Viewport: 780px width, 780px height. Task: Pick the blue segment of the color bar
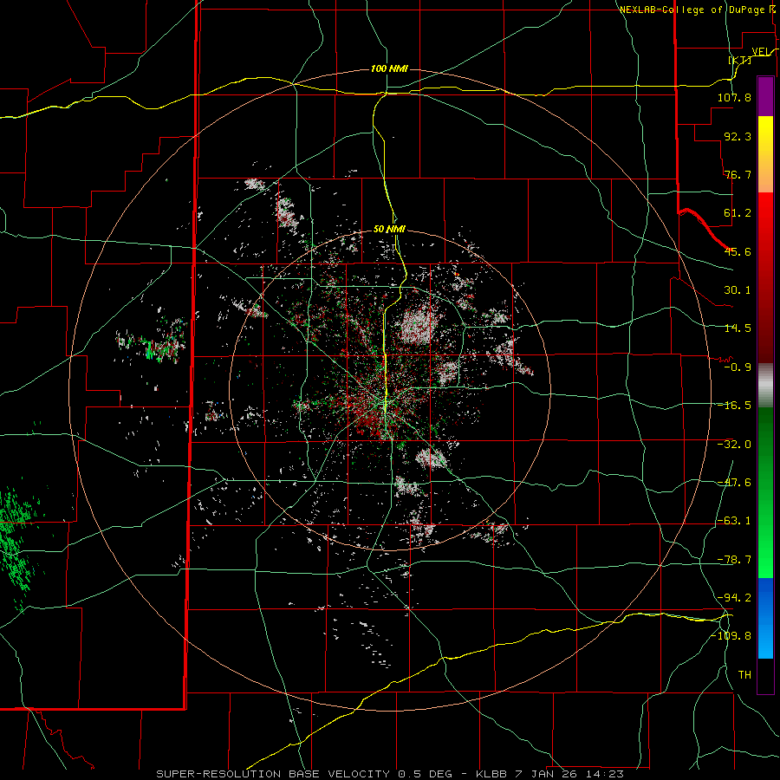click(x=765, y=618)
